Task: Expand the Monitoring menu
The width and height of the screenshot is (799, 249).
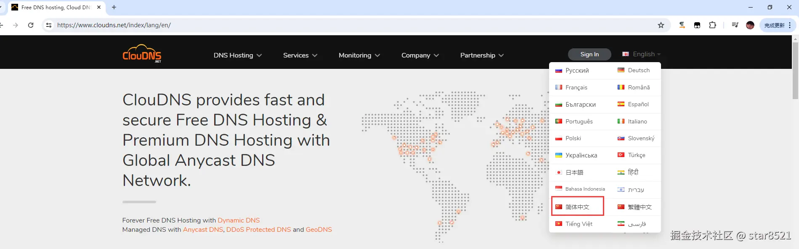Action: point(359,55)
